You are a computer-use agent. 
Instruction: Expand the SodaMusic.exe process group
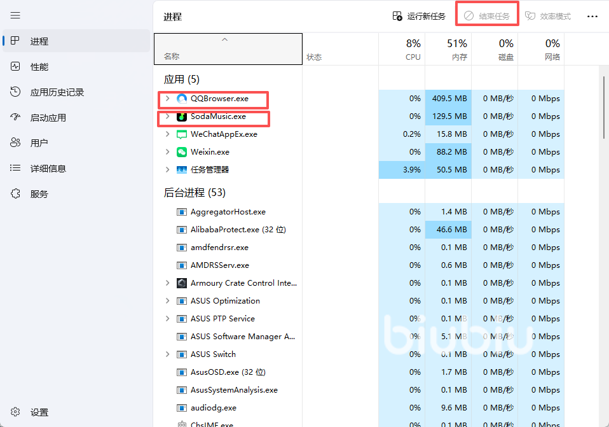(167, 116)
